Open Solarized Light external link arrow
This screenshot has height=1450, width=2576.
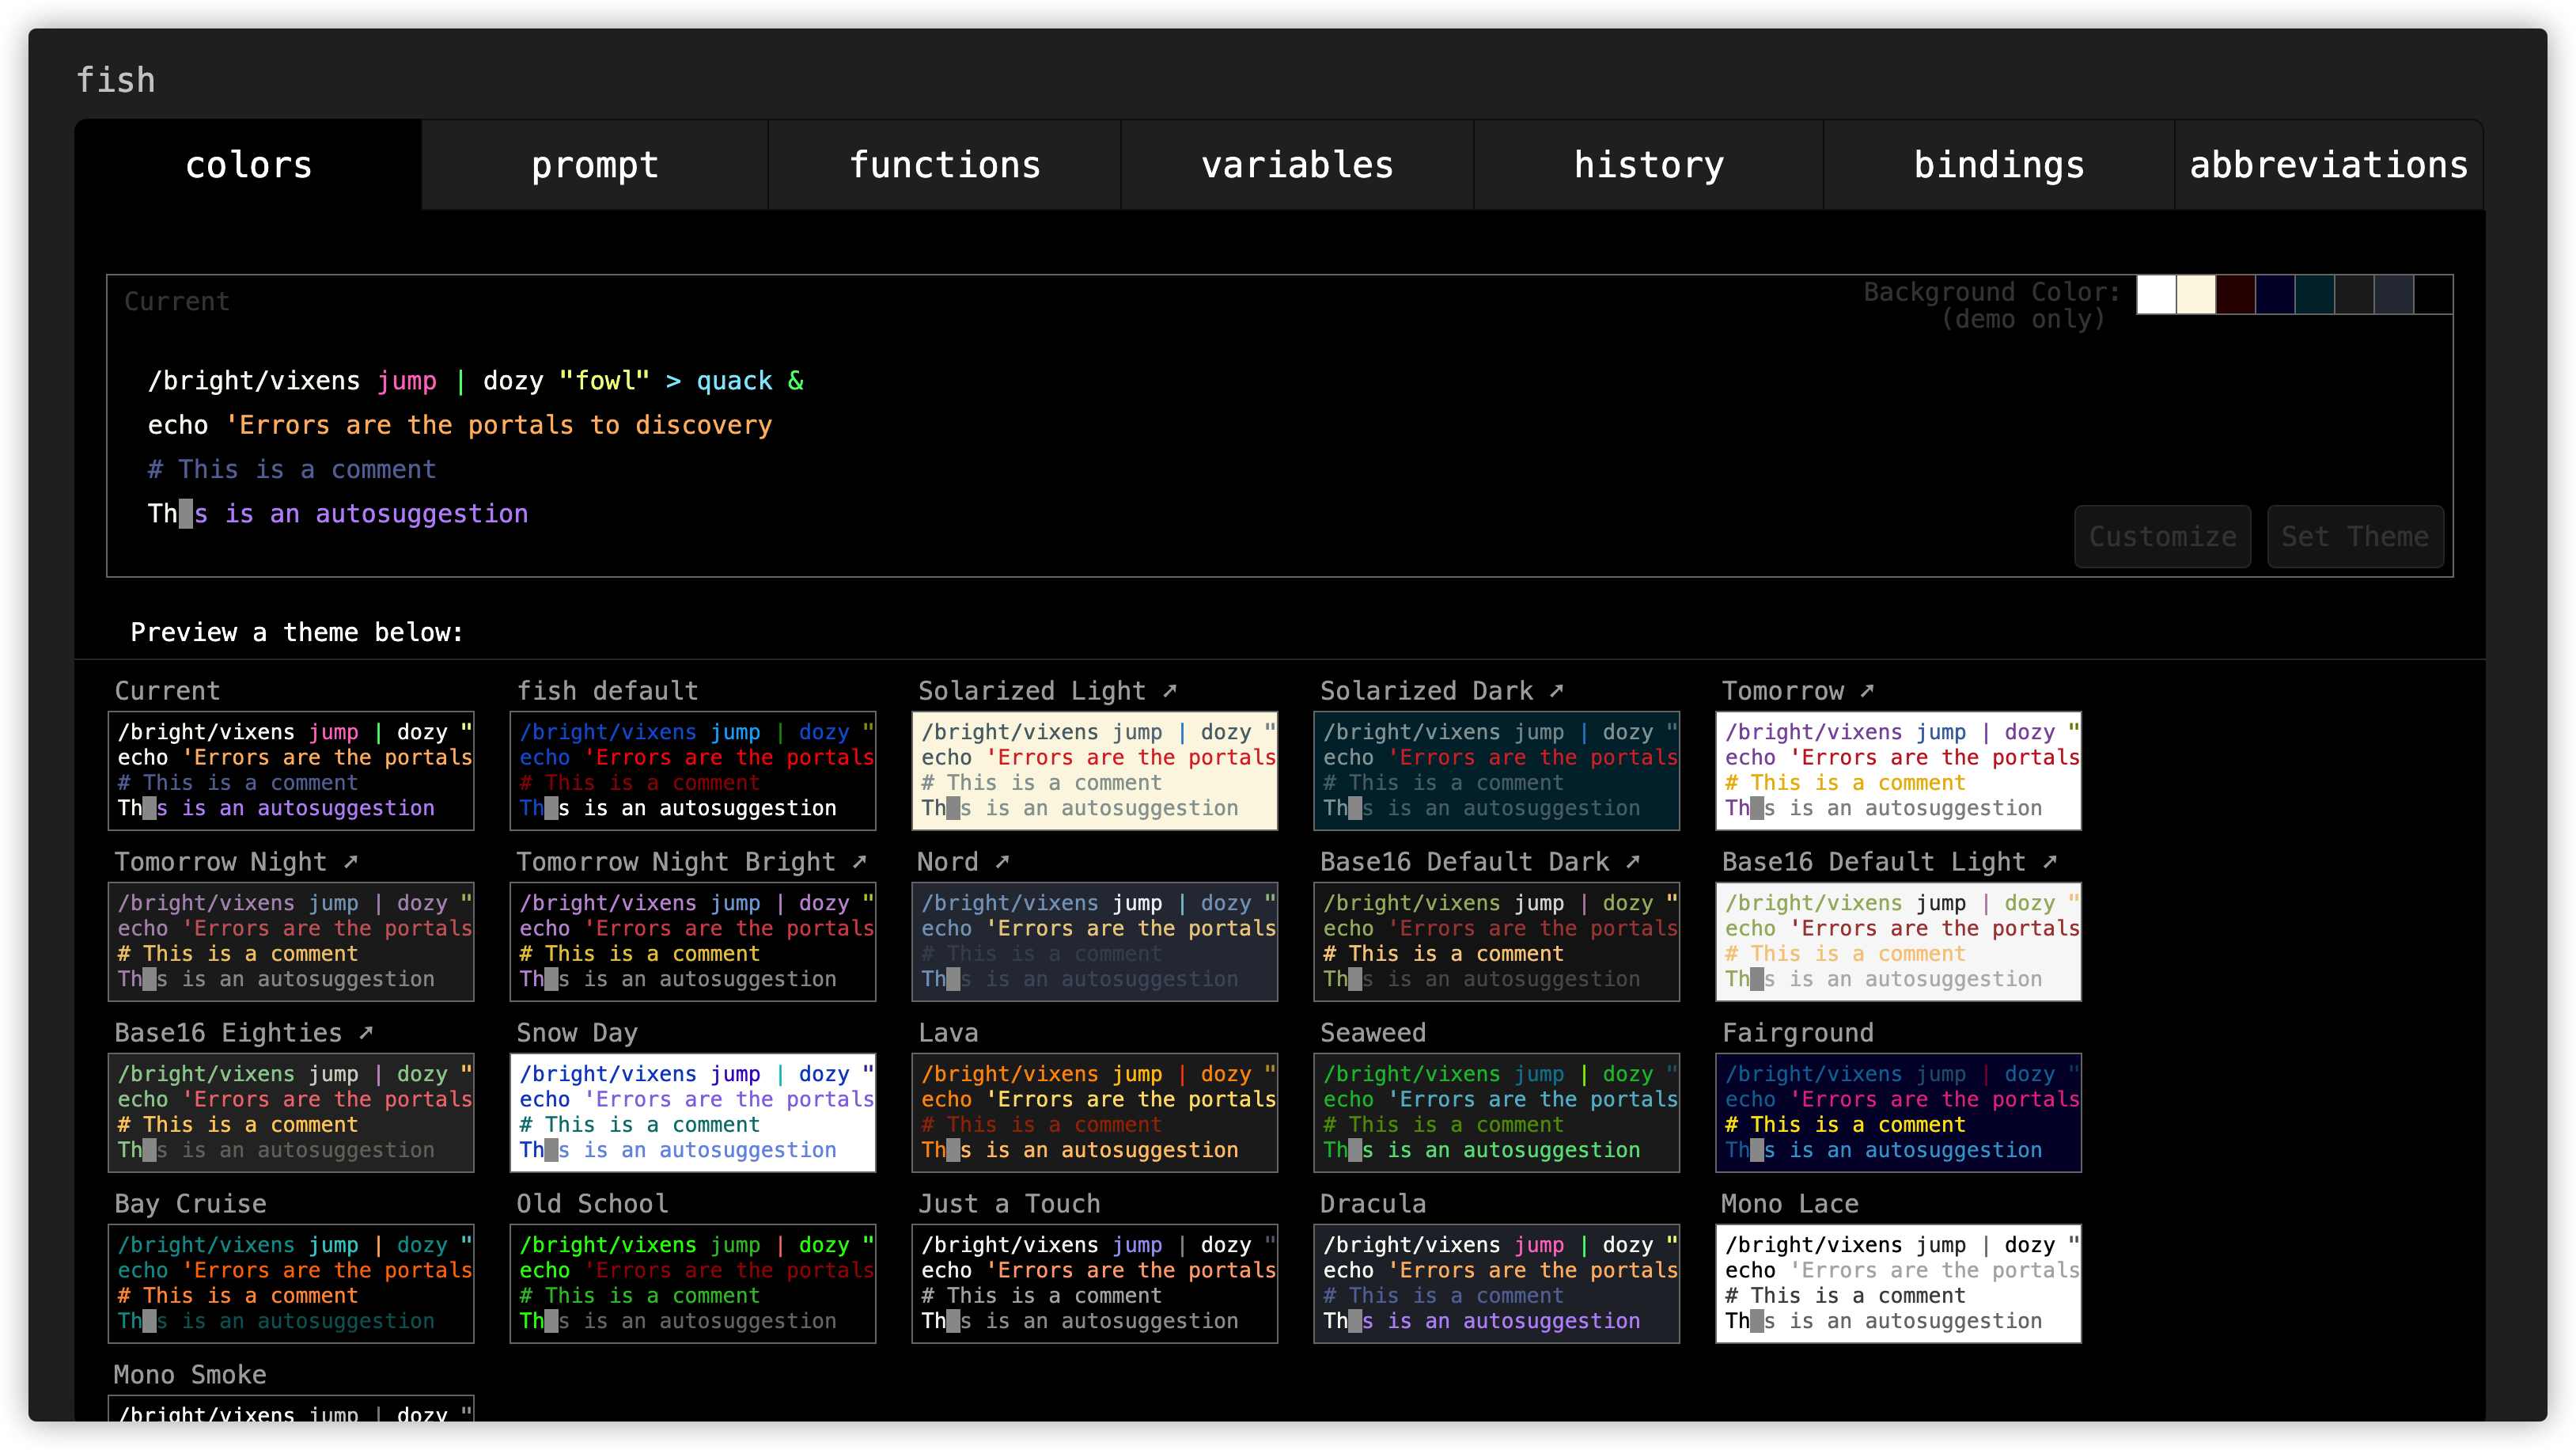(x=1170, y=690)
